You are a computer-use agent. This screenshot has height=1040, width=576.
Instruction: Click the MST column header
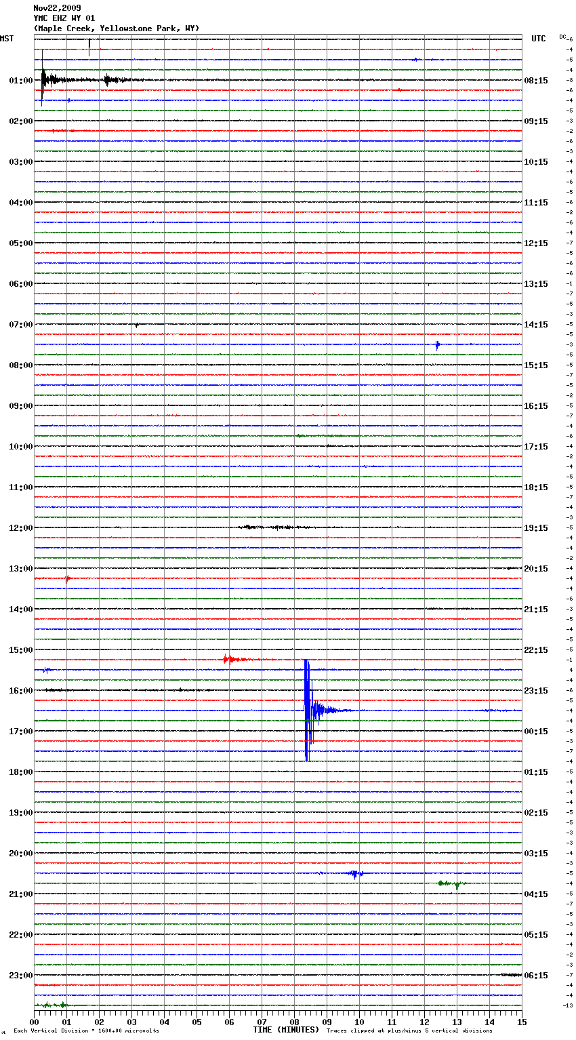(7, 39)
